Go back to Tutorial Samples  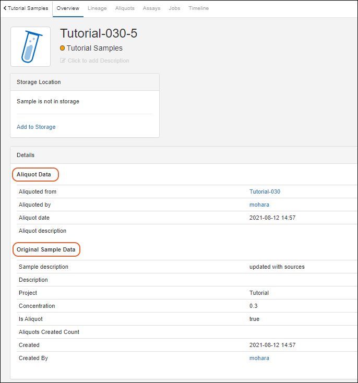(26, 8)
